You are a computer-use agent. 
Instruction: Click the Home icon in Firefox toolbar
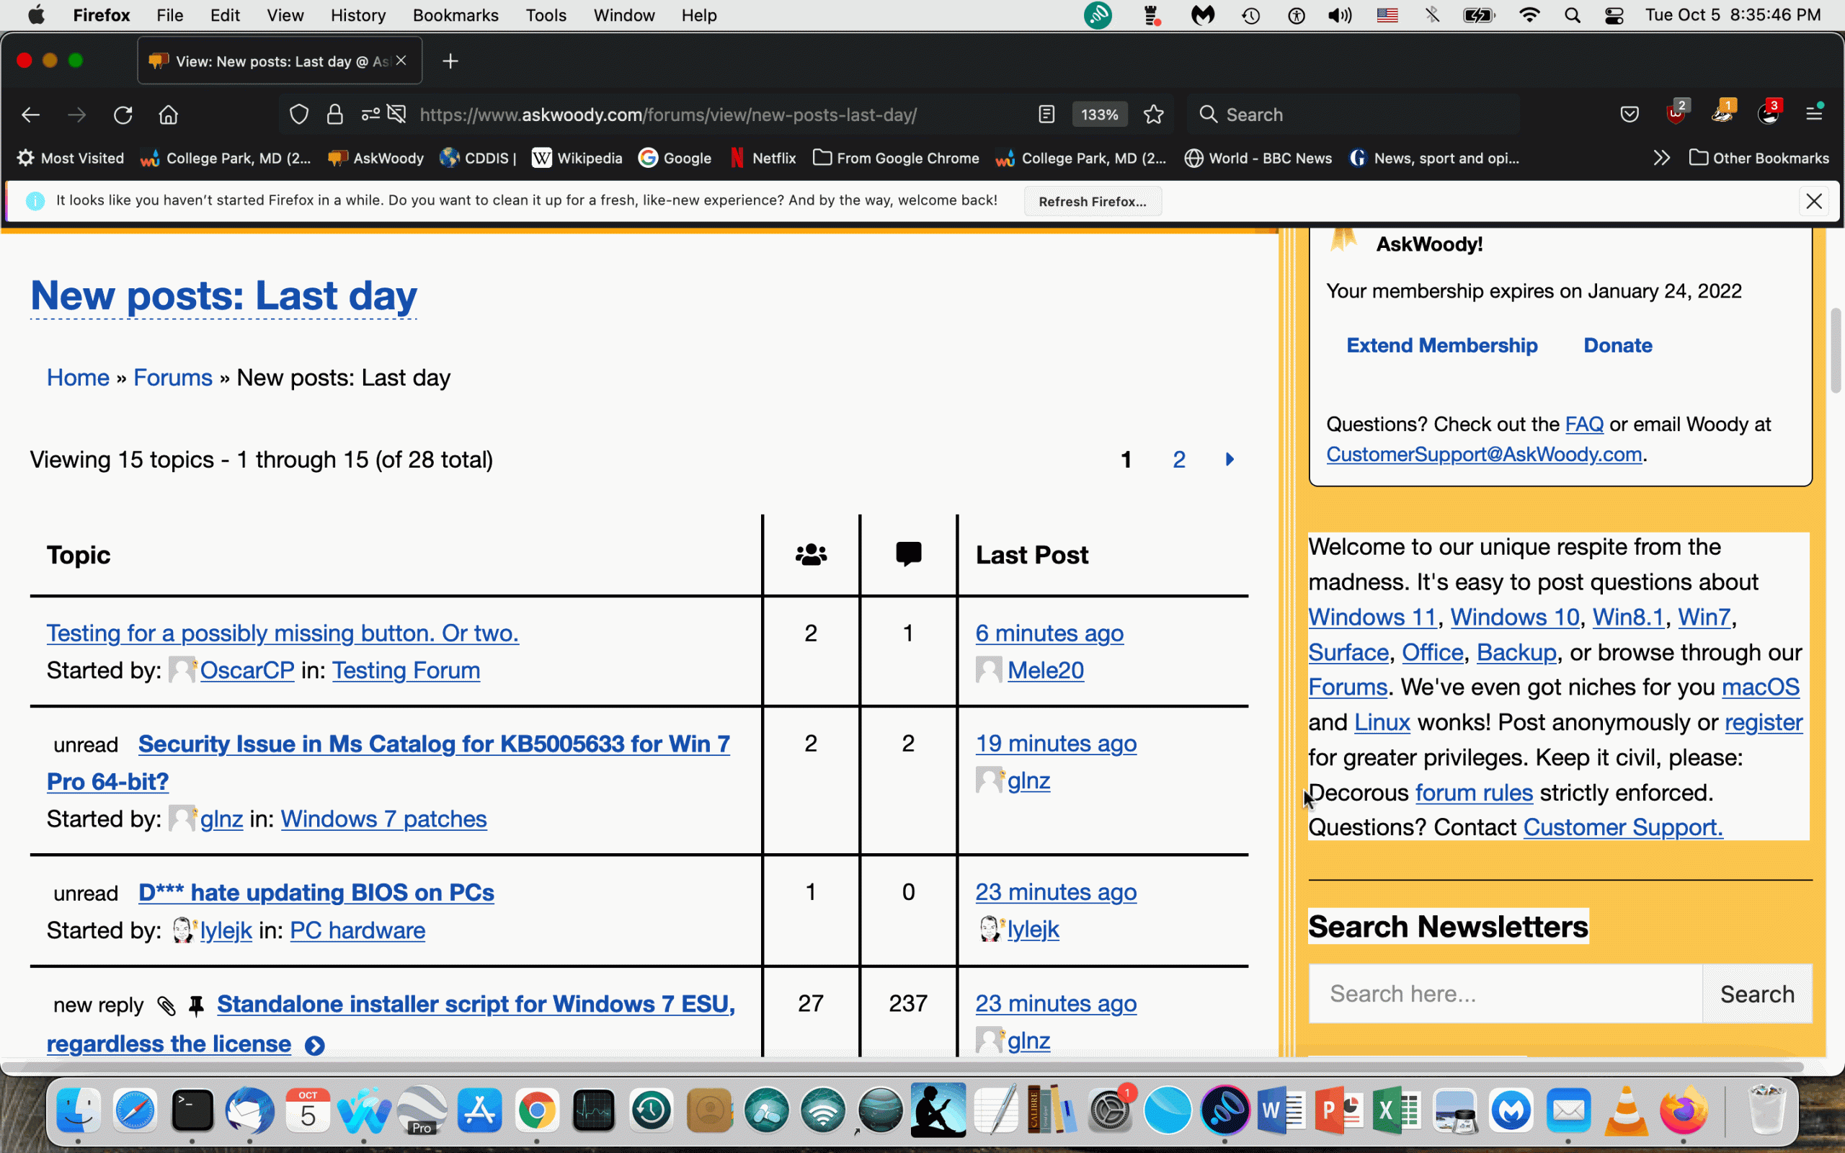tap(168, 115)
